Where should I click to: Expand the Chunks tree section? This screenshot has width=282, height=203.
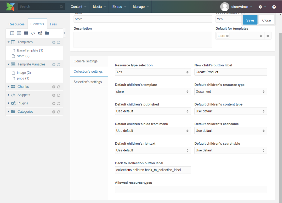coord(9,87)
